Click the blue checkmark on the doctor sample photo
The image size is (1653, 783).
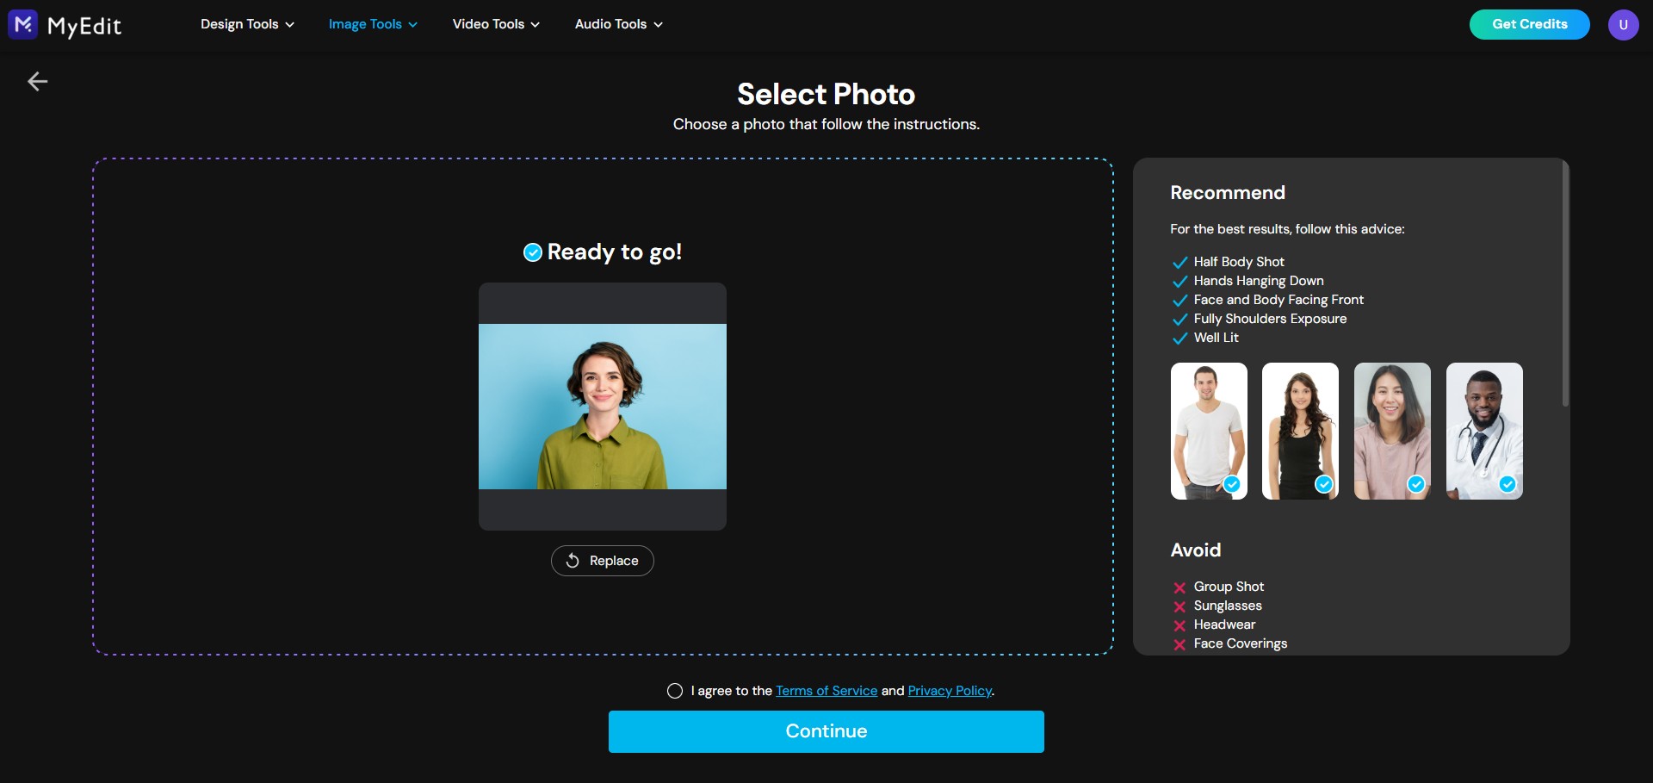(x=1507, y=484)
